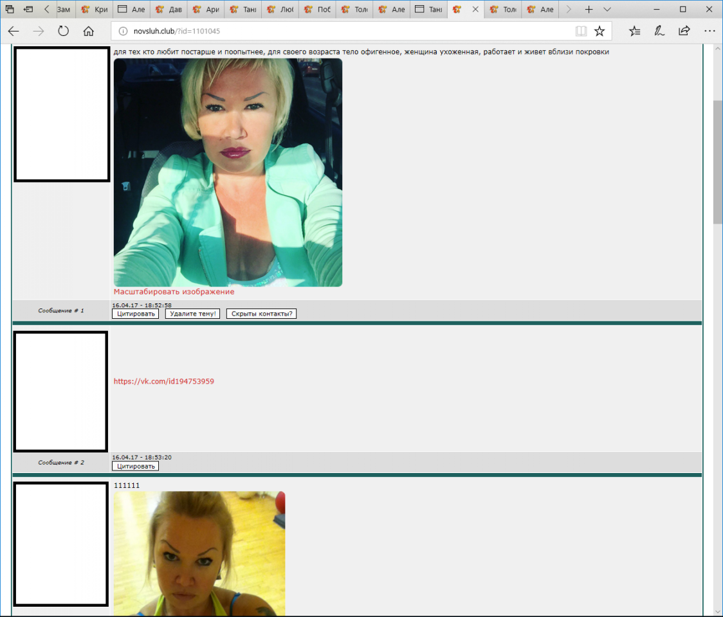The image size is (723, 617).
Task: Open the set-aside tabs icon
Action: point(10,10)
